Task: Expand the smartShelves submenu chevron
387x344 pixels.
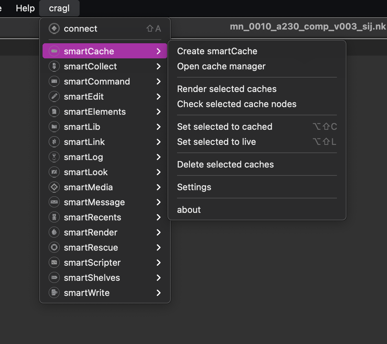Action: tap(159, 278)
